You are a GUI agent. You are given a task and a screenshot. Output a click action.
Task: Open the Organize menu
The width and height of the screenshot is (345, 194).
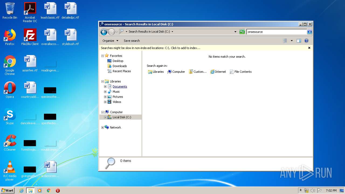pyautogui.click(x=110, y=41)
